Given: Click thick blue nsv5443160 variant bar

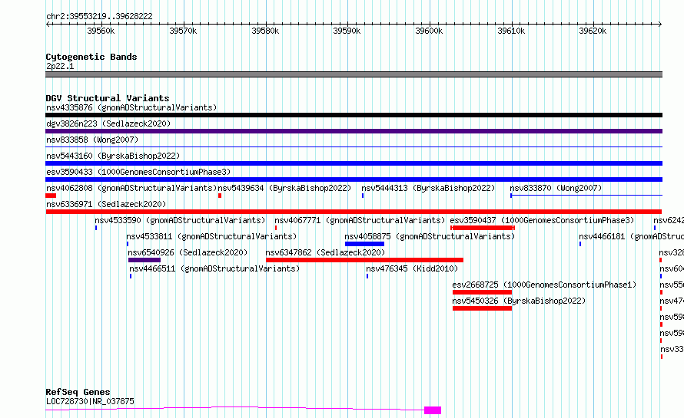Looking at the screenshot, I should click(x=354, y=163).
